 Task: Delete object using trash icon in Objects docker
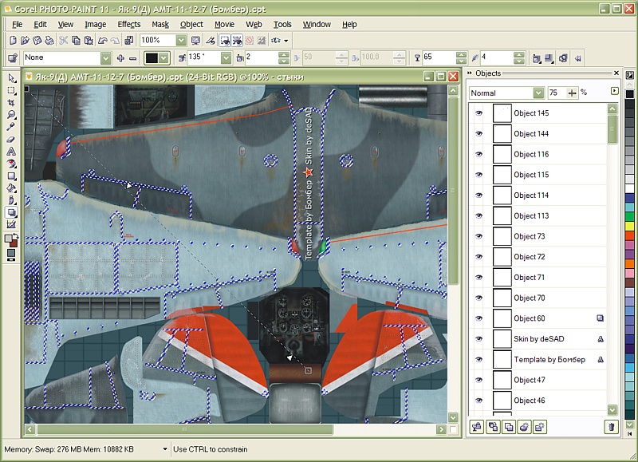tap(612, 428)
